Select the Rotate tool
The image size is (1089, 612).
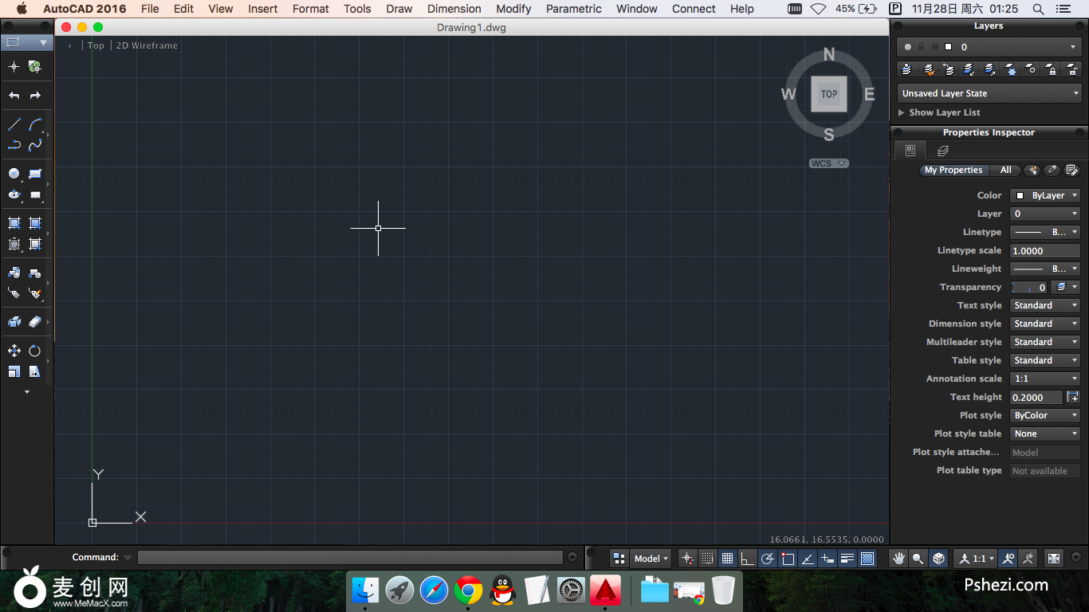35,351
